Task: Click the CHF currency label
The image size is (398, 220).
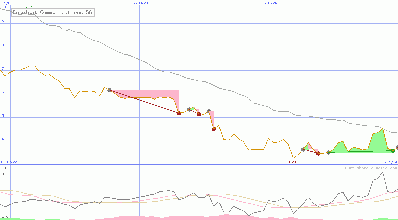Action: point(5,7)
